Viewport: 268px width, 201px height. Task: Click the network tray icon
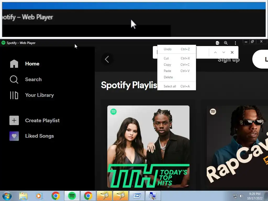click(235, 196)
